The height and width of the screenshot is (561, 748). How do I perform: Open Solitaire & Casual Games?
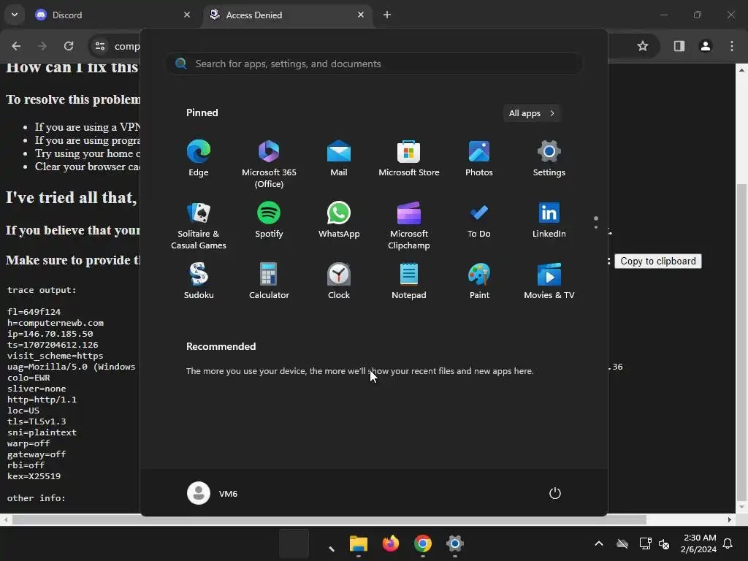199,226
